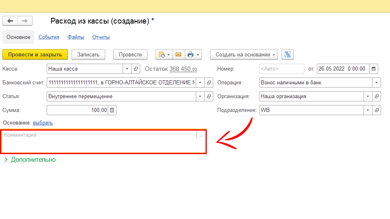
Task: Click the envelope email icon in toolbar
Action: [x=178, y=55]
